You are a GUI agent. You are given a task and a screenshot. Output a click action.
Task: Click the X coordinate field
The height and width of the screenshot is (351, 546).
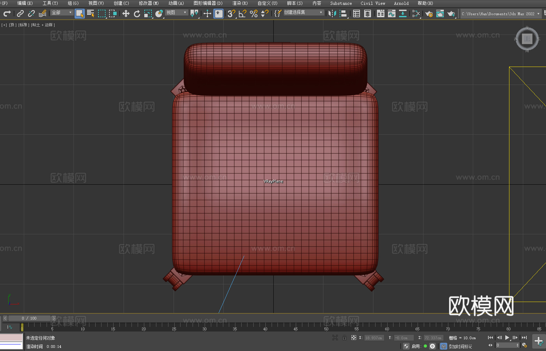pos(374,338)
